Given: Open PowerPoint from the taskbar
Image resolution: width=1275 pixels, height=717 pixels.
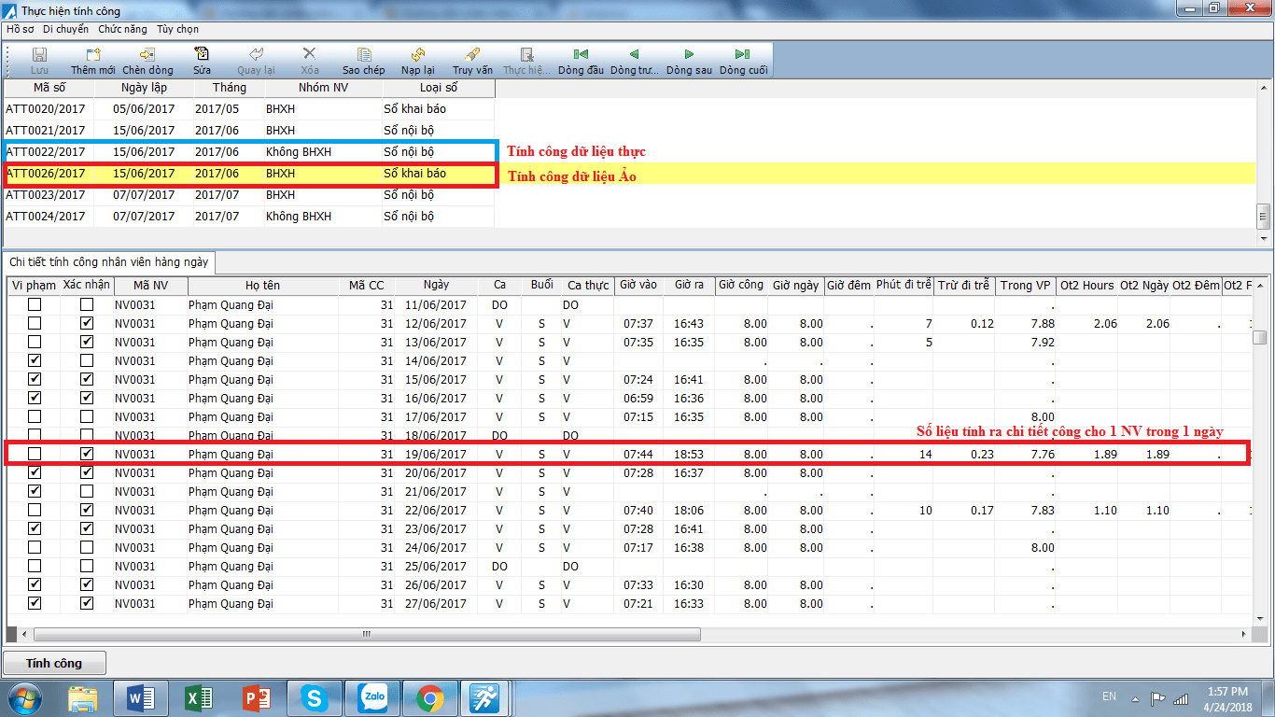Looking at the screenshot, I should click(x=256, y=697).
